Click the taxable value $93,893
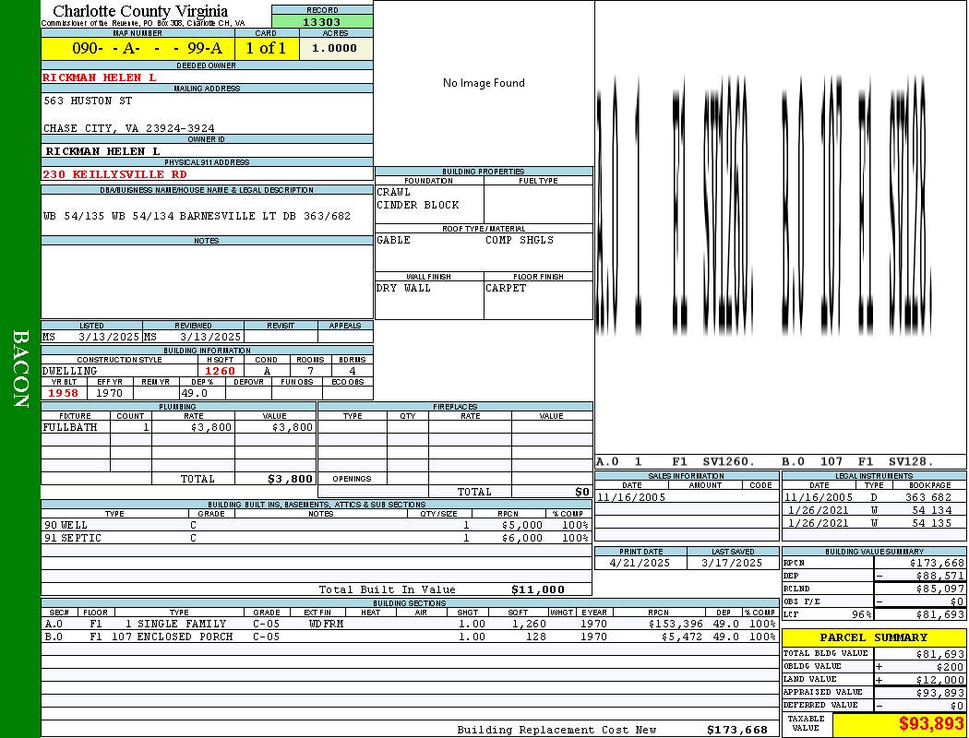The image size is (969, 738). click(930, 724)
